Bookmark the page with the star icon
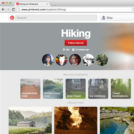The image size is (134, 134). [x=133, y=9]
